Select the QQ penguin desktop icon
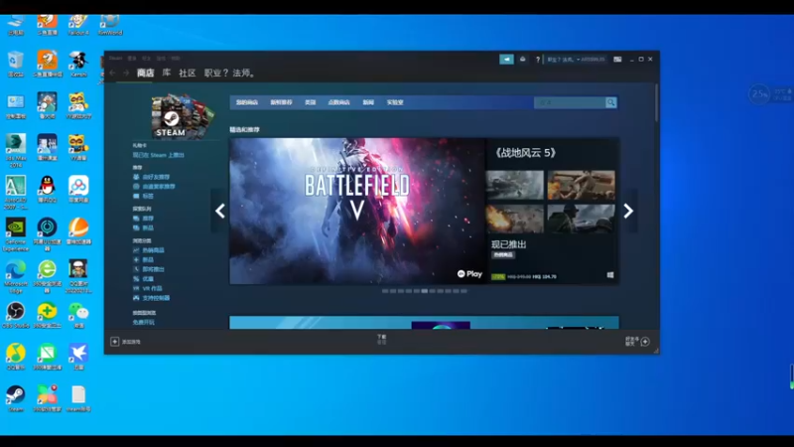The width and height of the screenshot is (794, 447). point(47,190)
